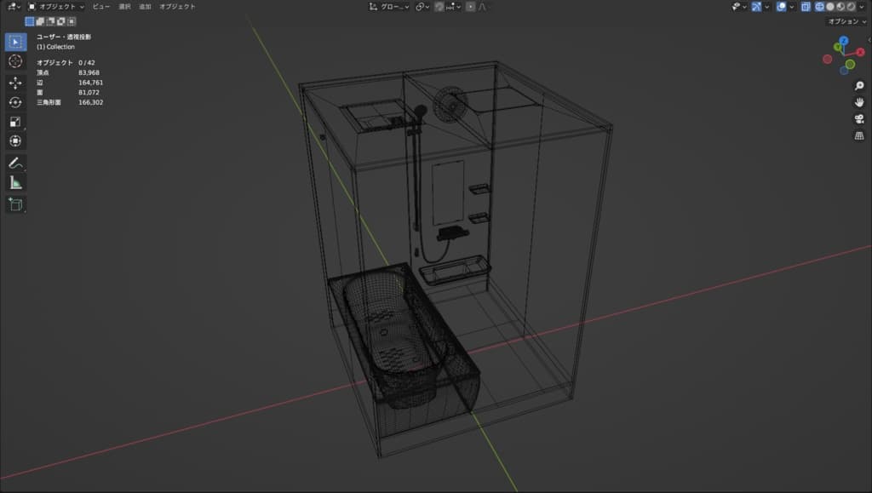Toggle snapping magnet
This screenshot has width=872, height=493.
(x=439, y=7)
